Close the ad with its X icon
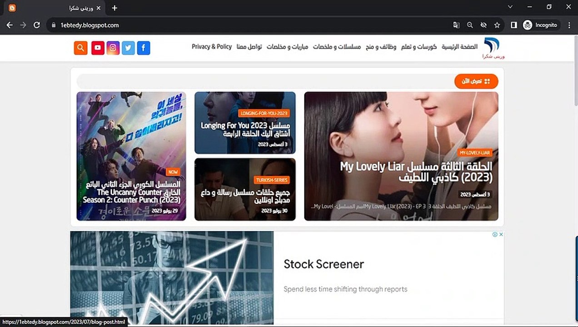The height and width of the screenshot is (327, 578). (x=501, y=234)
